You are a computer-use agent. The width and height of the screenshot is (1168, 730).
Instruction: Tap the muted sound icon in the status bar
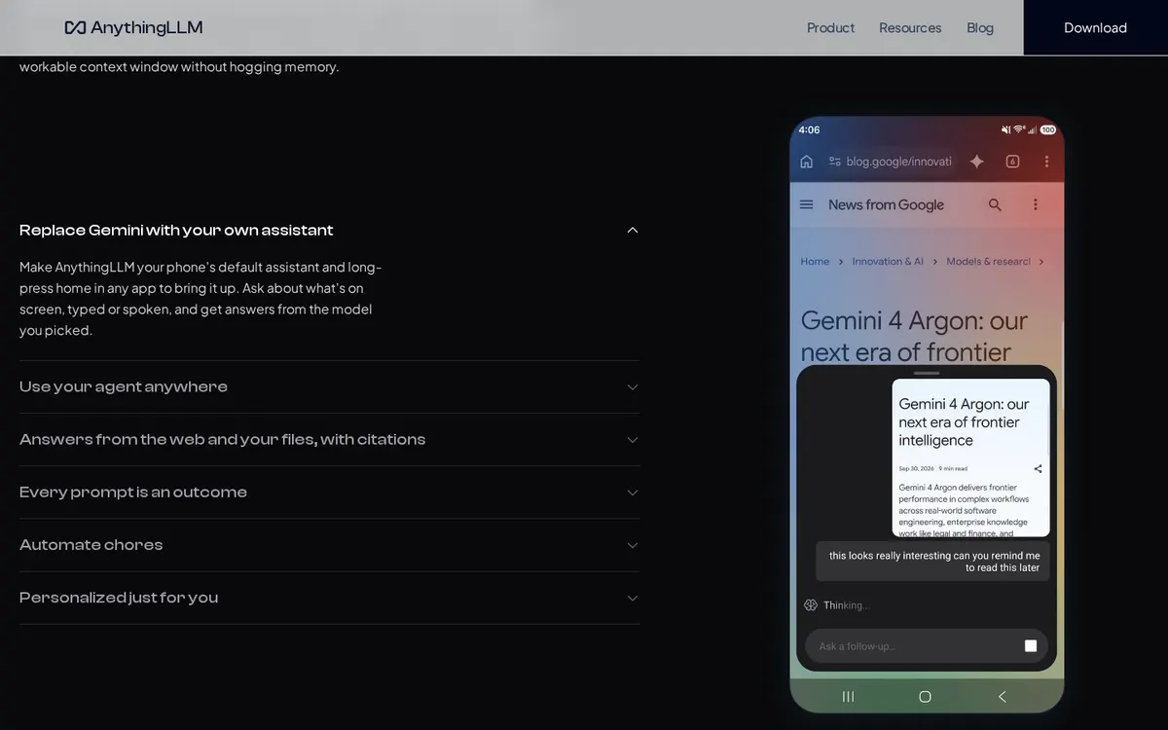(1006, 129)
